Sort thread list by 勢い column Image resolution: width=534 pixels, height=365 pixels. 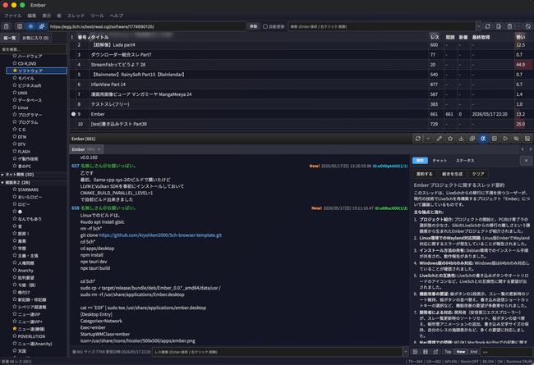(521, 37)
